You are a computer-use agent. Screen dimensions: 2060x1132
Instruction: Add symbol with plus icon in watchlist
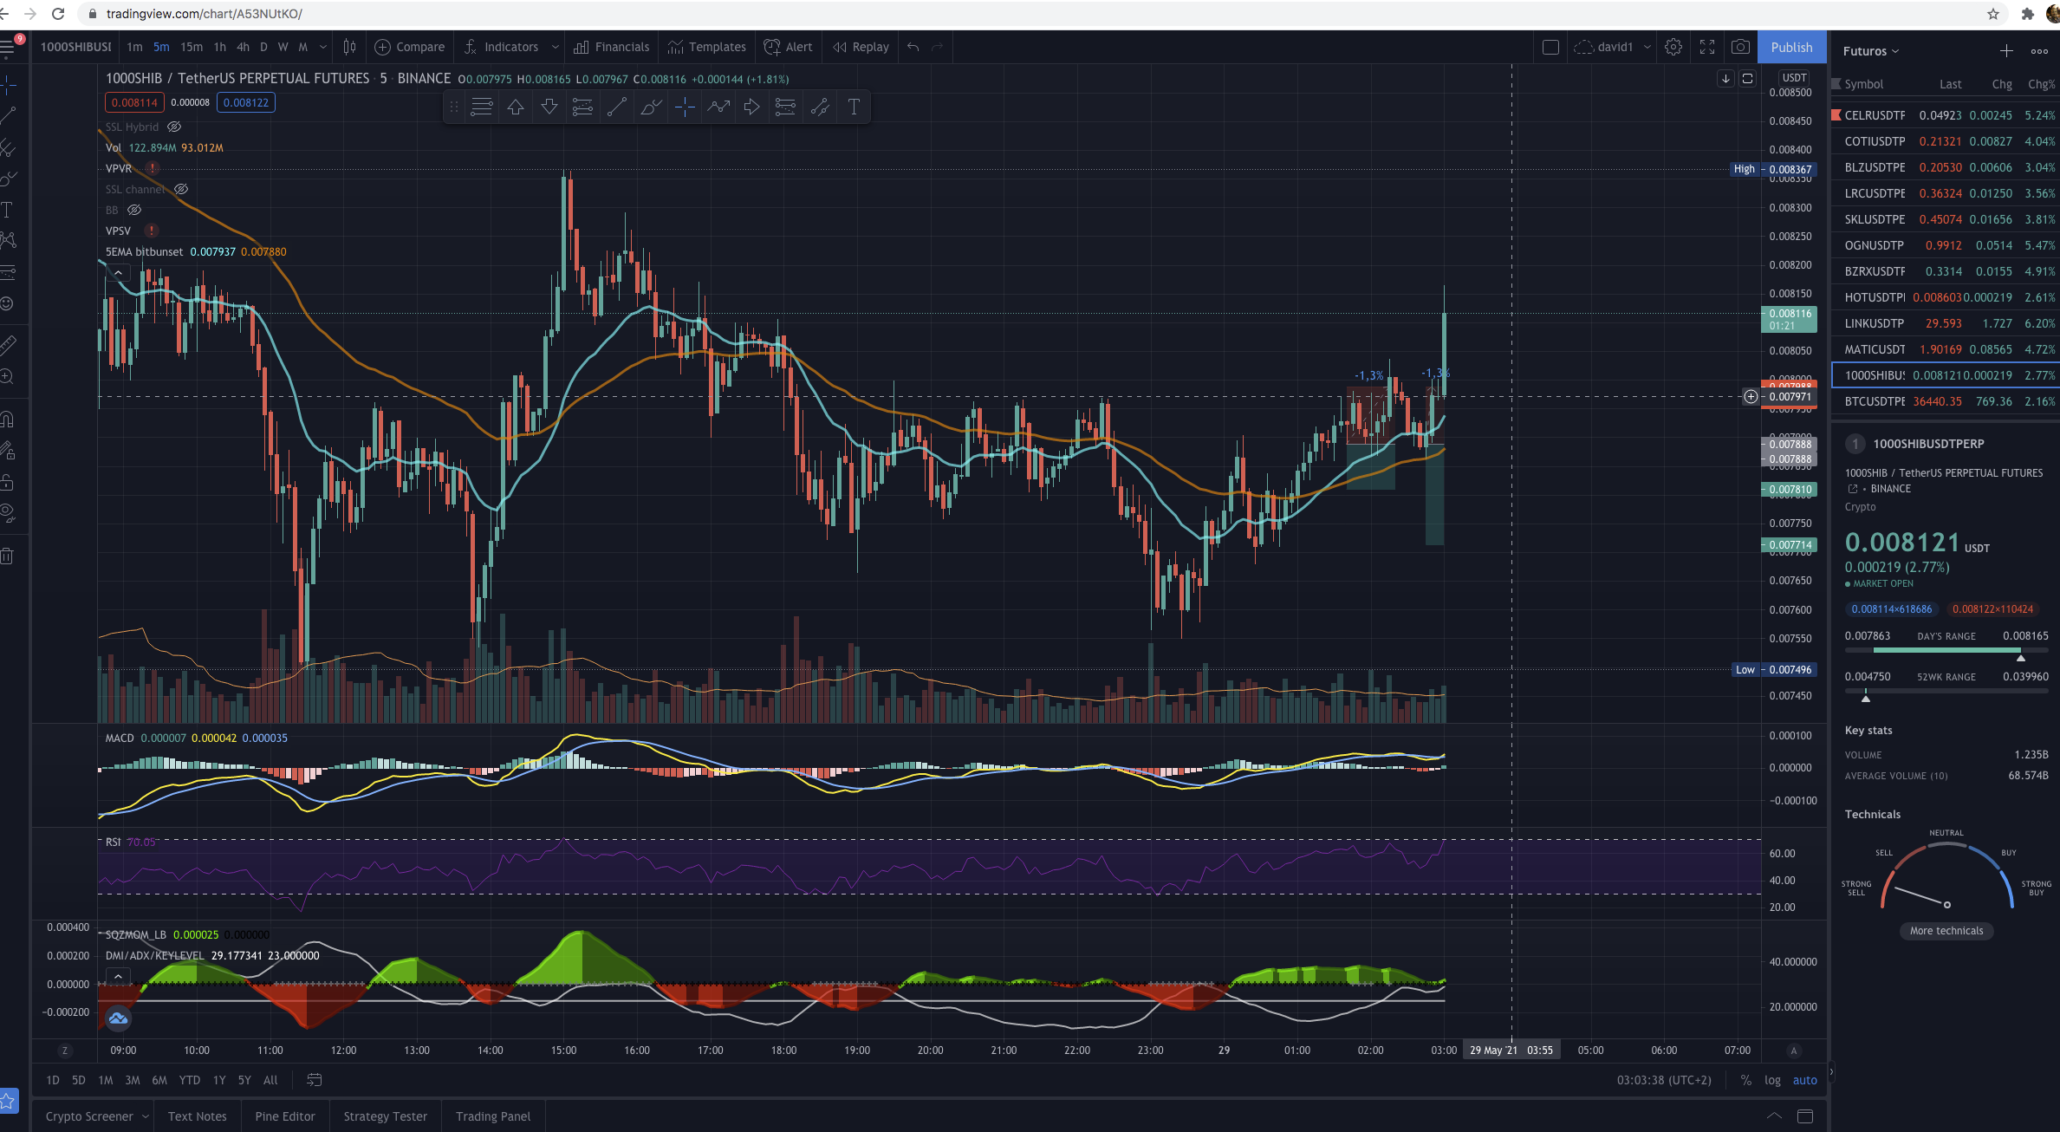click(2006, 51)
